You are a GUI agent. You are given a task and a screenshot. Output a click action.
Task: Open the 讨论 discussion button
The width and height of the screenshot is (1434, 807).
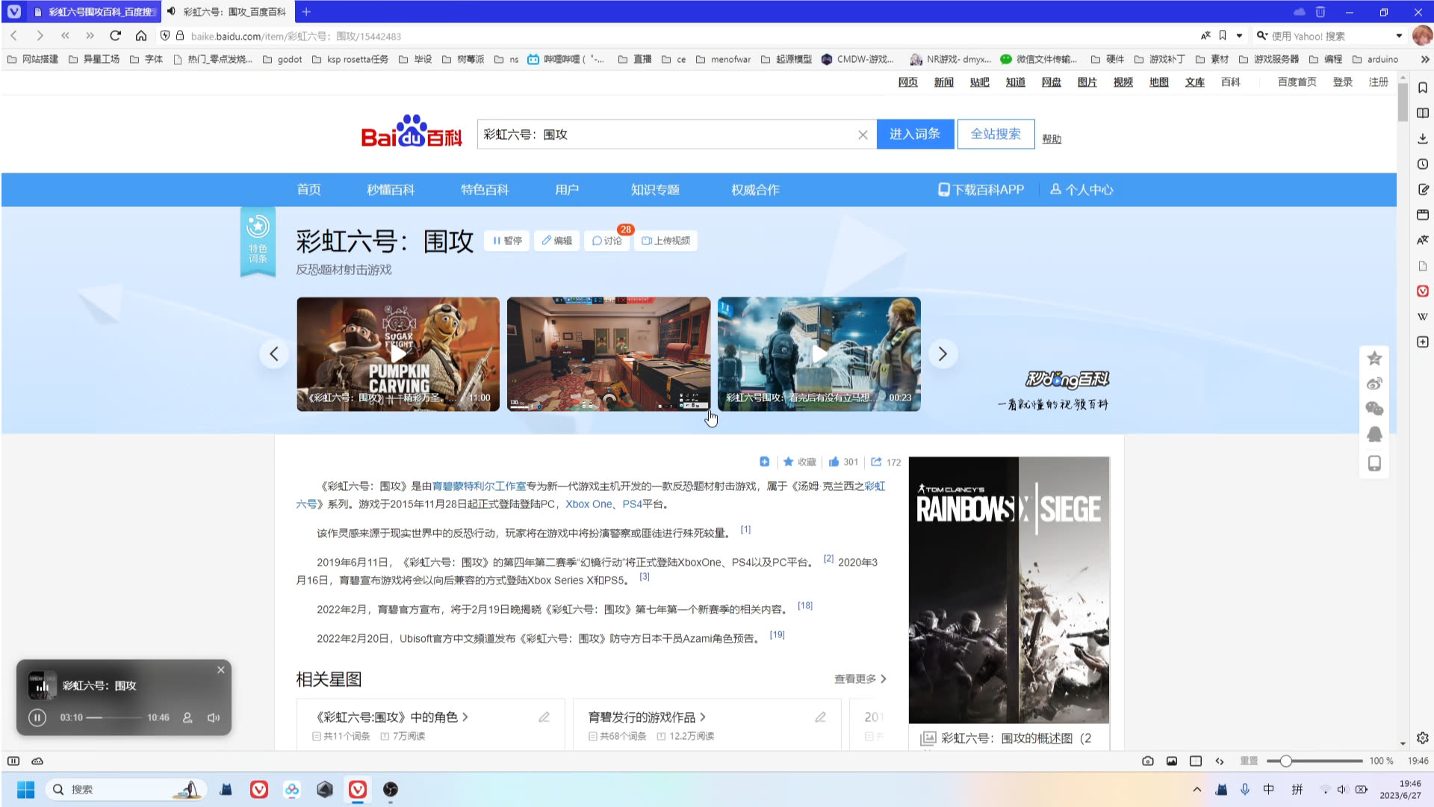[606, 241]
